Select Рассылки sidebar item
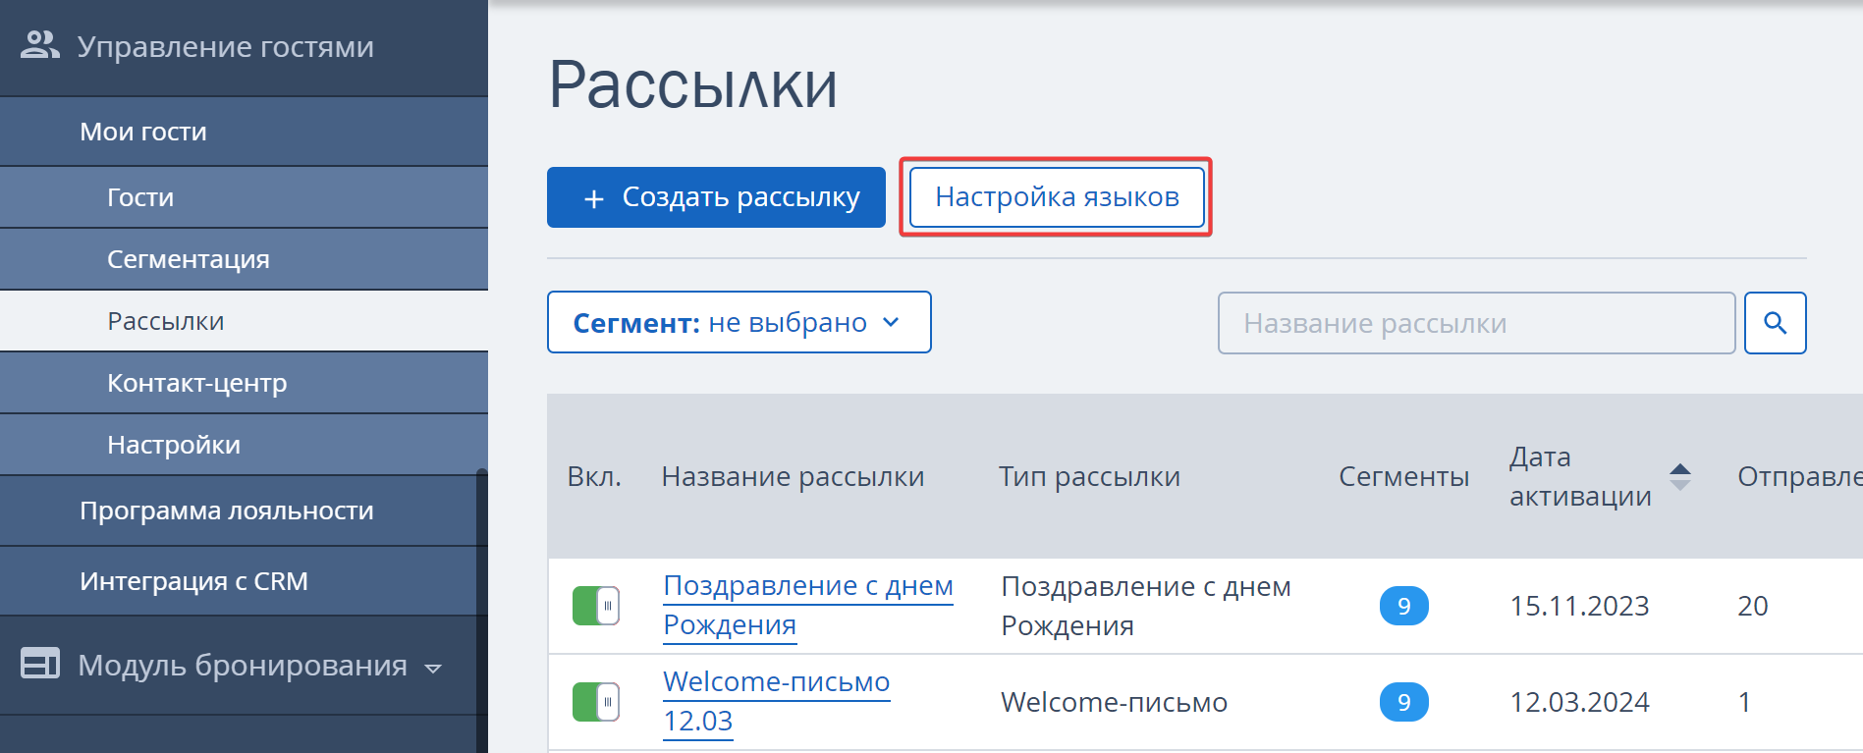The width and height of the screenshot is (1863, 753). [244, 321]
